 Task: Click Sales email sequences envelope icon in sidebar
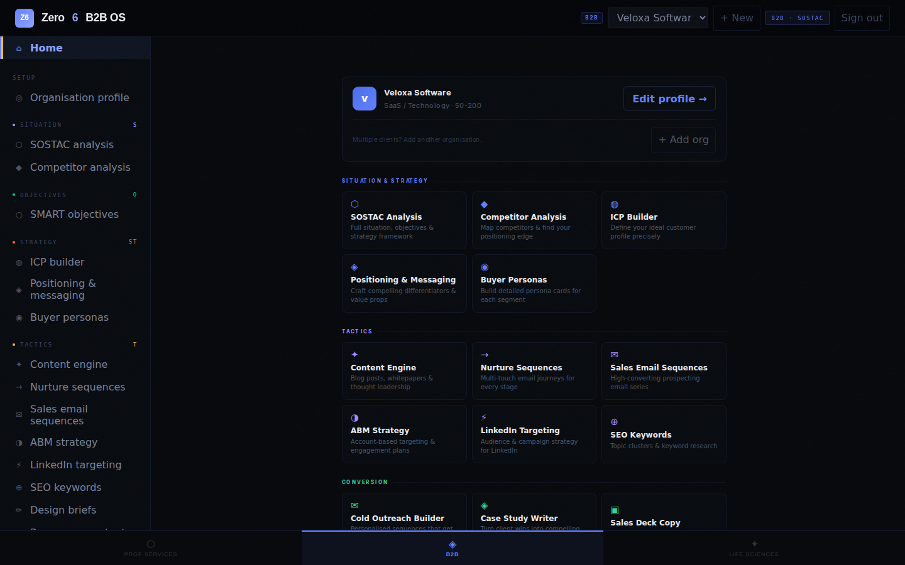pos(19,415)
